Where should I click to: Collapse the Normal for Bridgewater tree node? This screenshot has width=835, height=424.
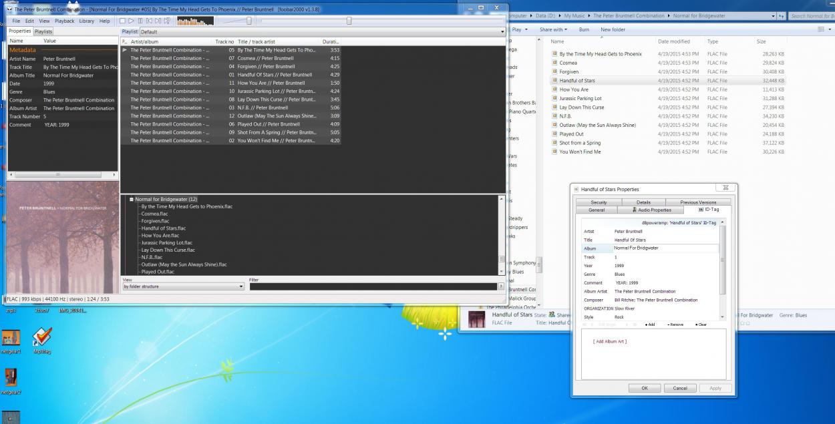[132, 199]
